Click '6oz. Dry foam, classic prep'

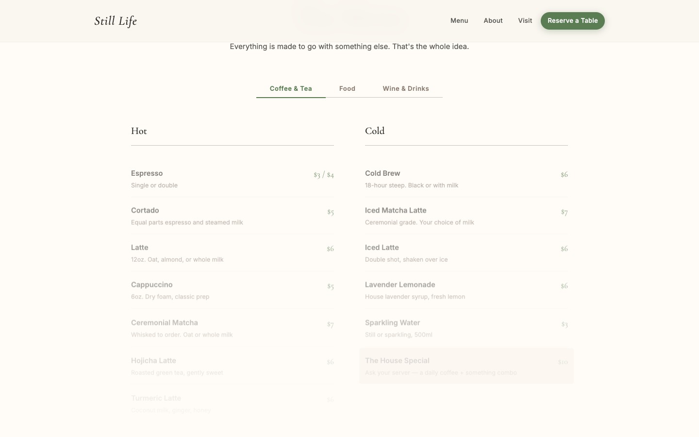tap(170, 297)
